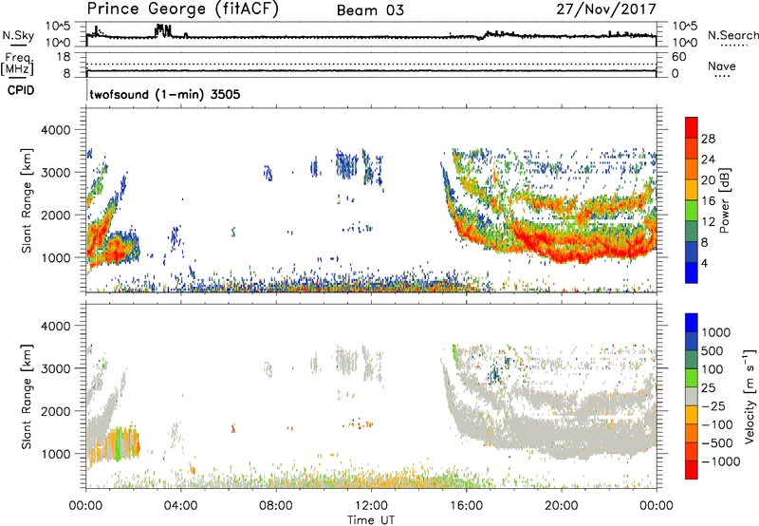Click the sky noise spike near 03:00 UT
The height and width of the screenshot is (526, 759).
(162, 31)
